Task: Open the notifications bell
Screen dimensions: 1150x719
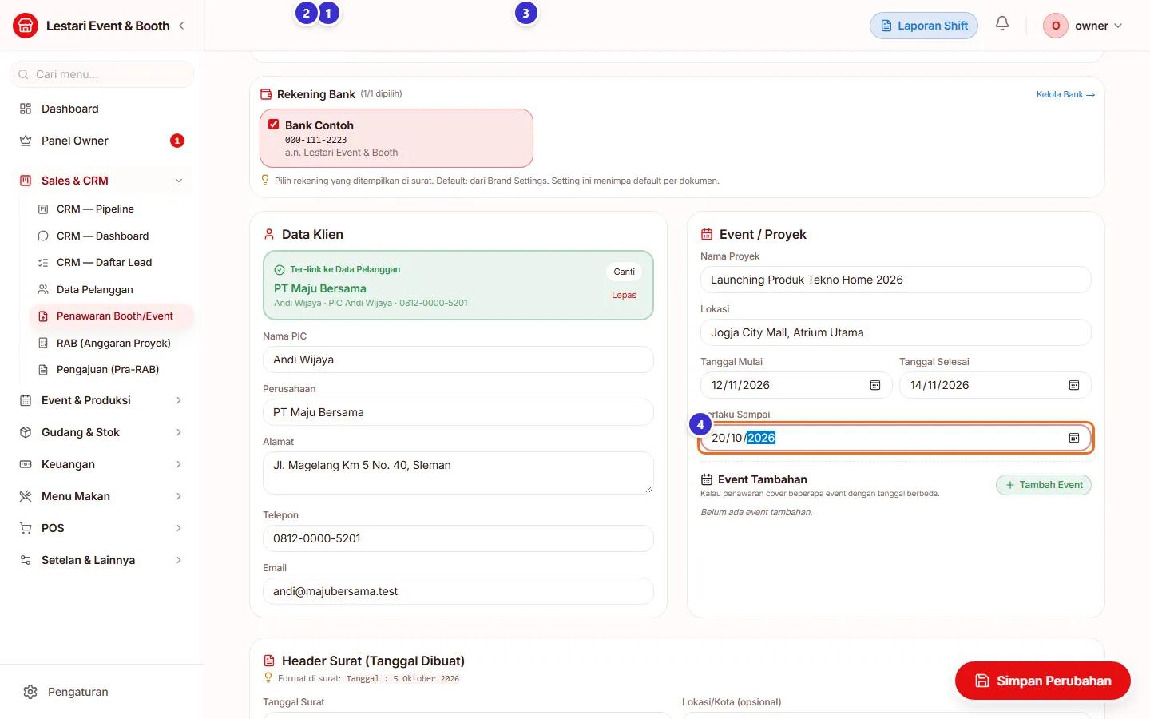Action: pos(1002,24)
